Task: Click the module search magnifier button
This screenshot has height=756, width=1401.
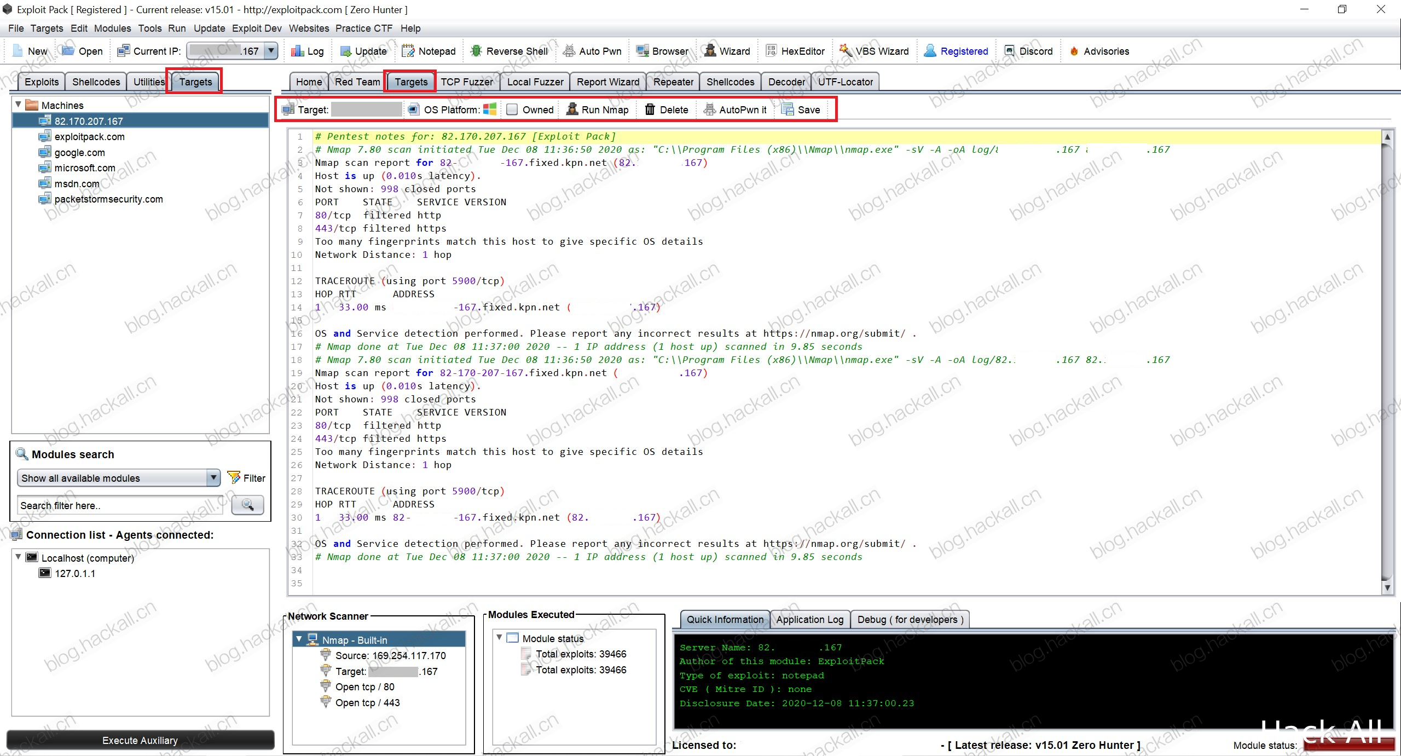Action: [247, 505]
